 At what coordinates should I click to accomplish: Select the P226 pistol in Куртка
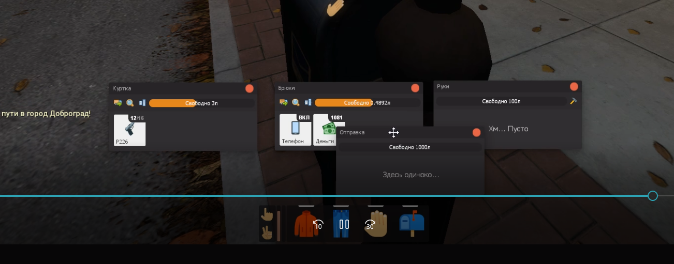(x=129, y=130)
